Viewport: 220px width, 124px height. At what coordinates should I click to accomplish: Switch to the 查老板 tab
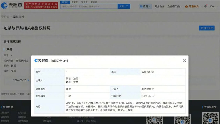[75, 2]
